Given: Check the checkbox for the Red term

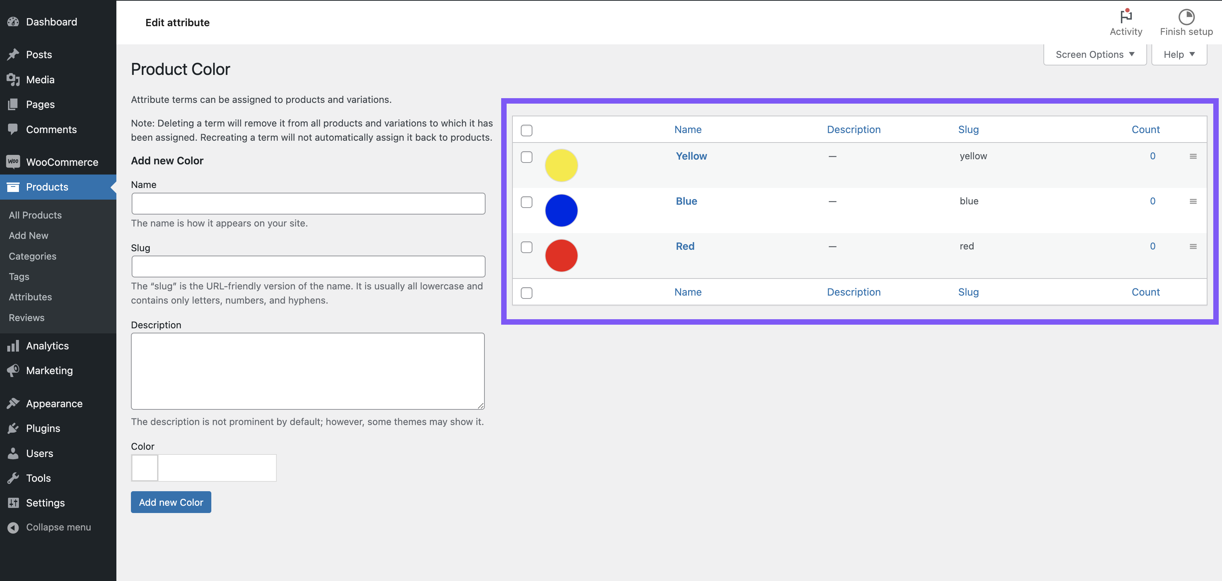Looking at the screenshot, I should [x=527, y=247].
